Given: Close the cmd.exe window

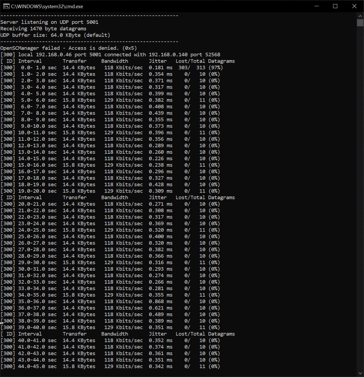Looking at the screenshot, I should (354, 6).
